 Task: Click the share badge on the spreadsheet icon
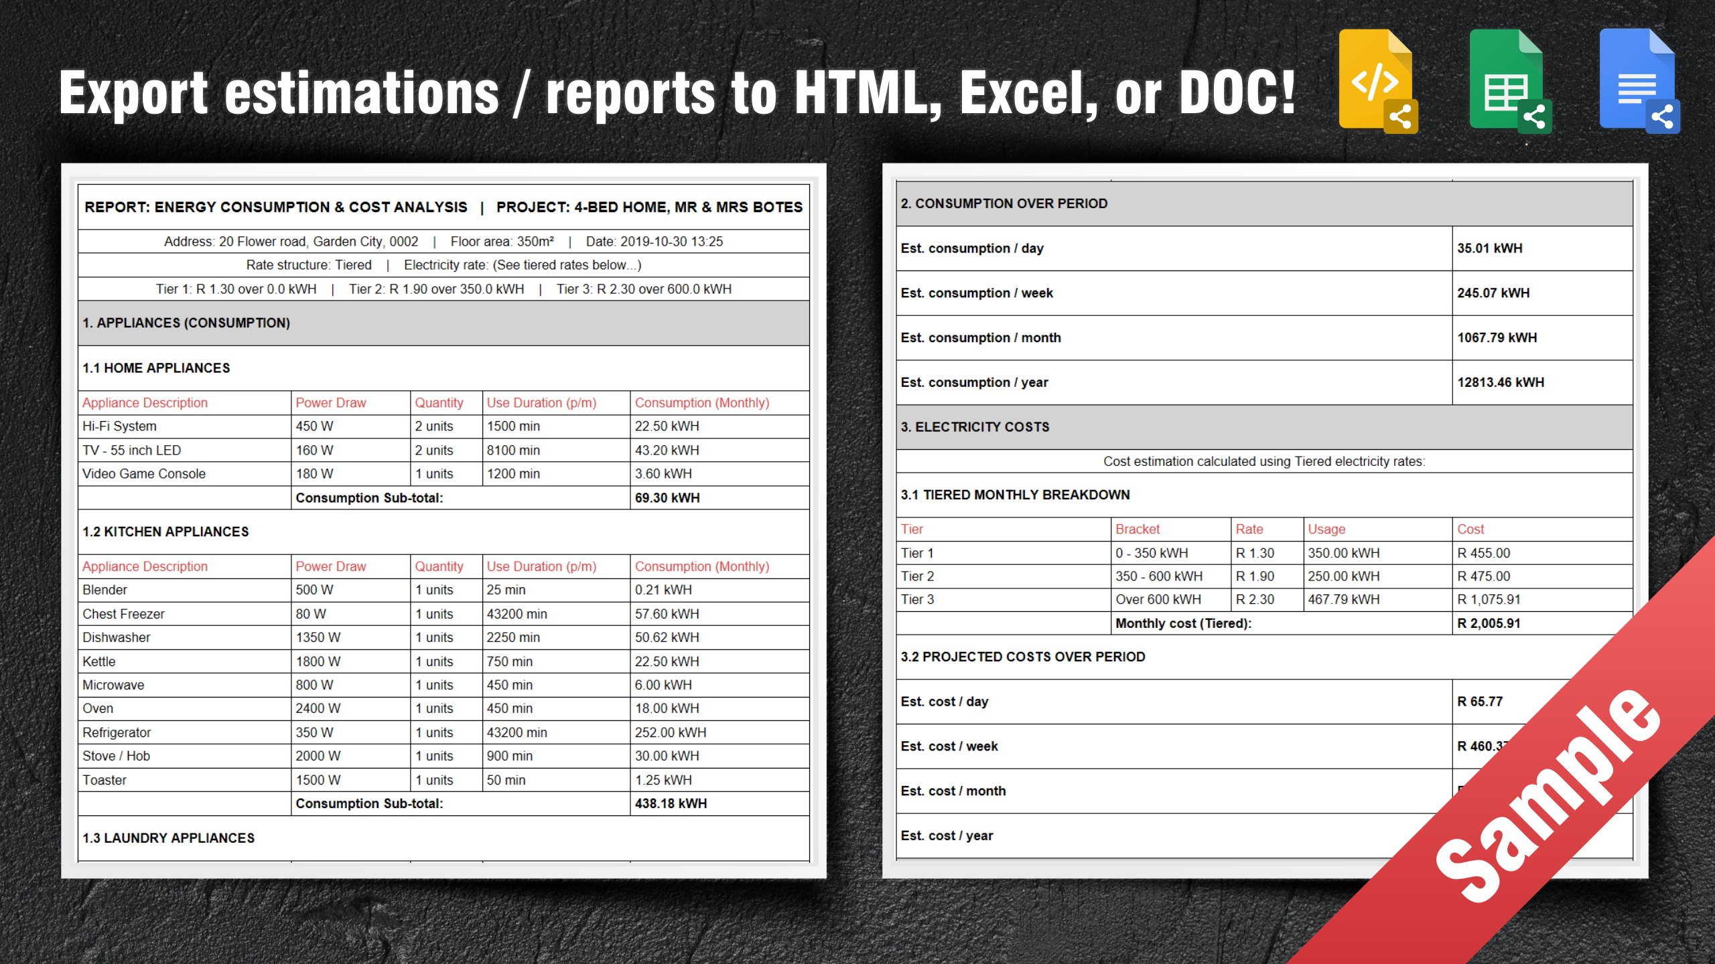[1534, 116]
